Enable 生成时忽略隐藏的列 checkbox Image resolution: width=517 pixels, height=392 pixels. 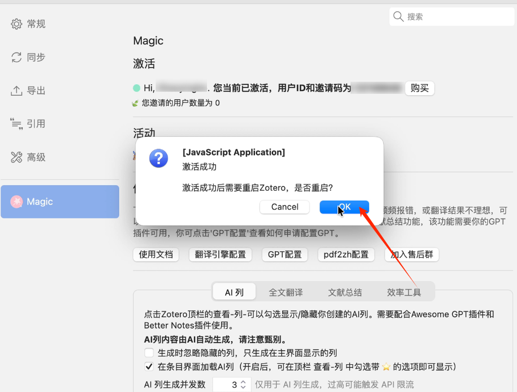tap(149, 353)
